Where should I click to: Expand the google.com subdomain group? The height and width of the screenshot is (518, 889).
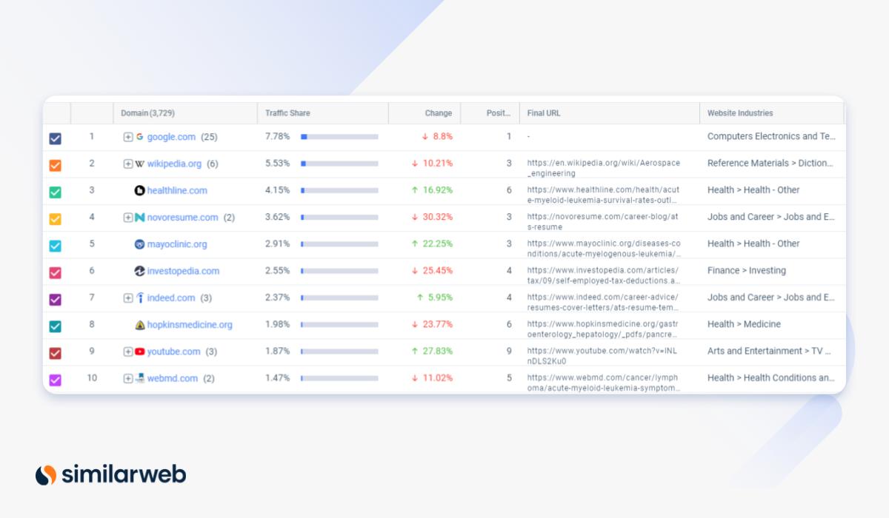[129, 137]
